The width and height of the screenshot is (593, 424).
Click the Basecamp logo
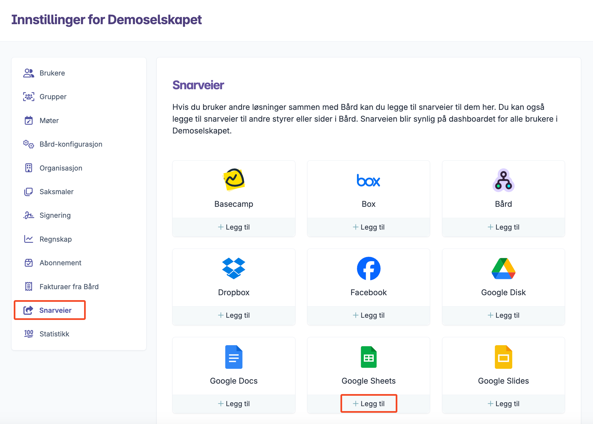(x=234, y=180)
